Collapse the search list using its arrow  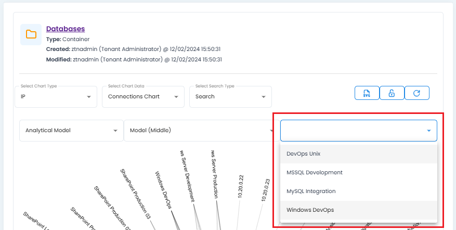point(428,131)
